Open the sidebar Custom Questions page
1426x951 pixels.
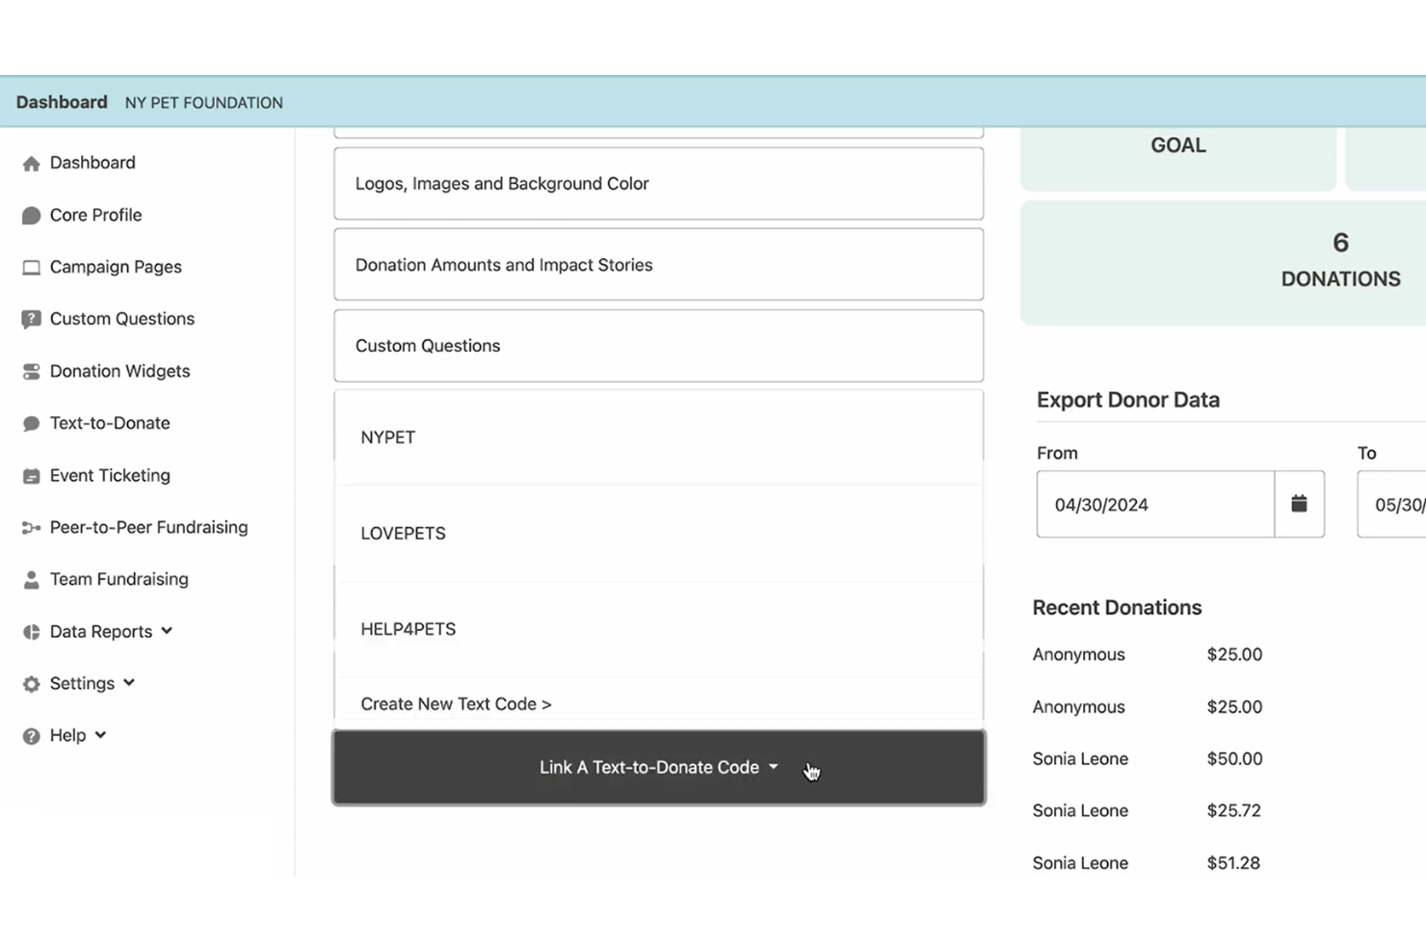pos(122,319)
